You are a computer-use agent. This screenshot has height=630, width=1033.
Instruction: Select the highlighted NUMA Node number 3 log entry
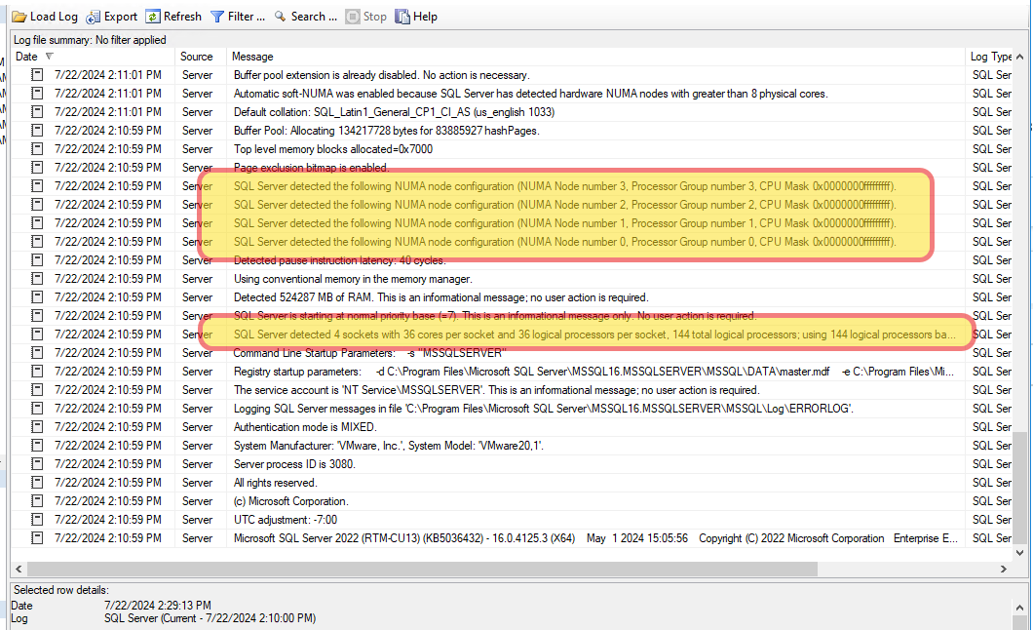[x=487, y=185]
